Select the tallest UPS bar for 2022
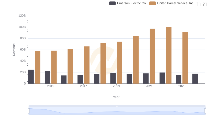Image resolution: width=210 pixels, height=121 pixels. (169, 55)
